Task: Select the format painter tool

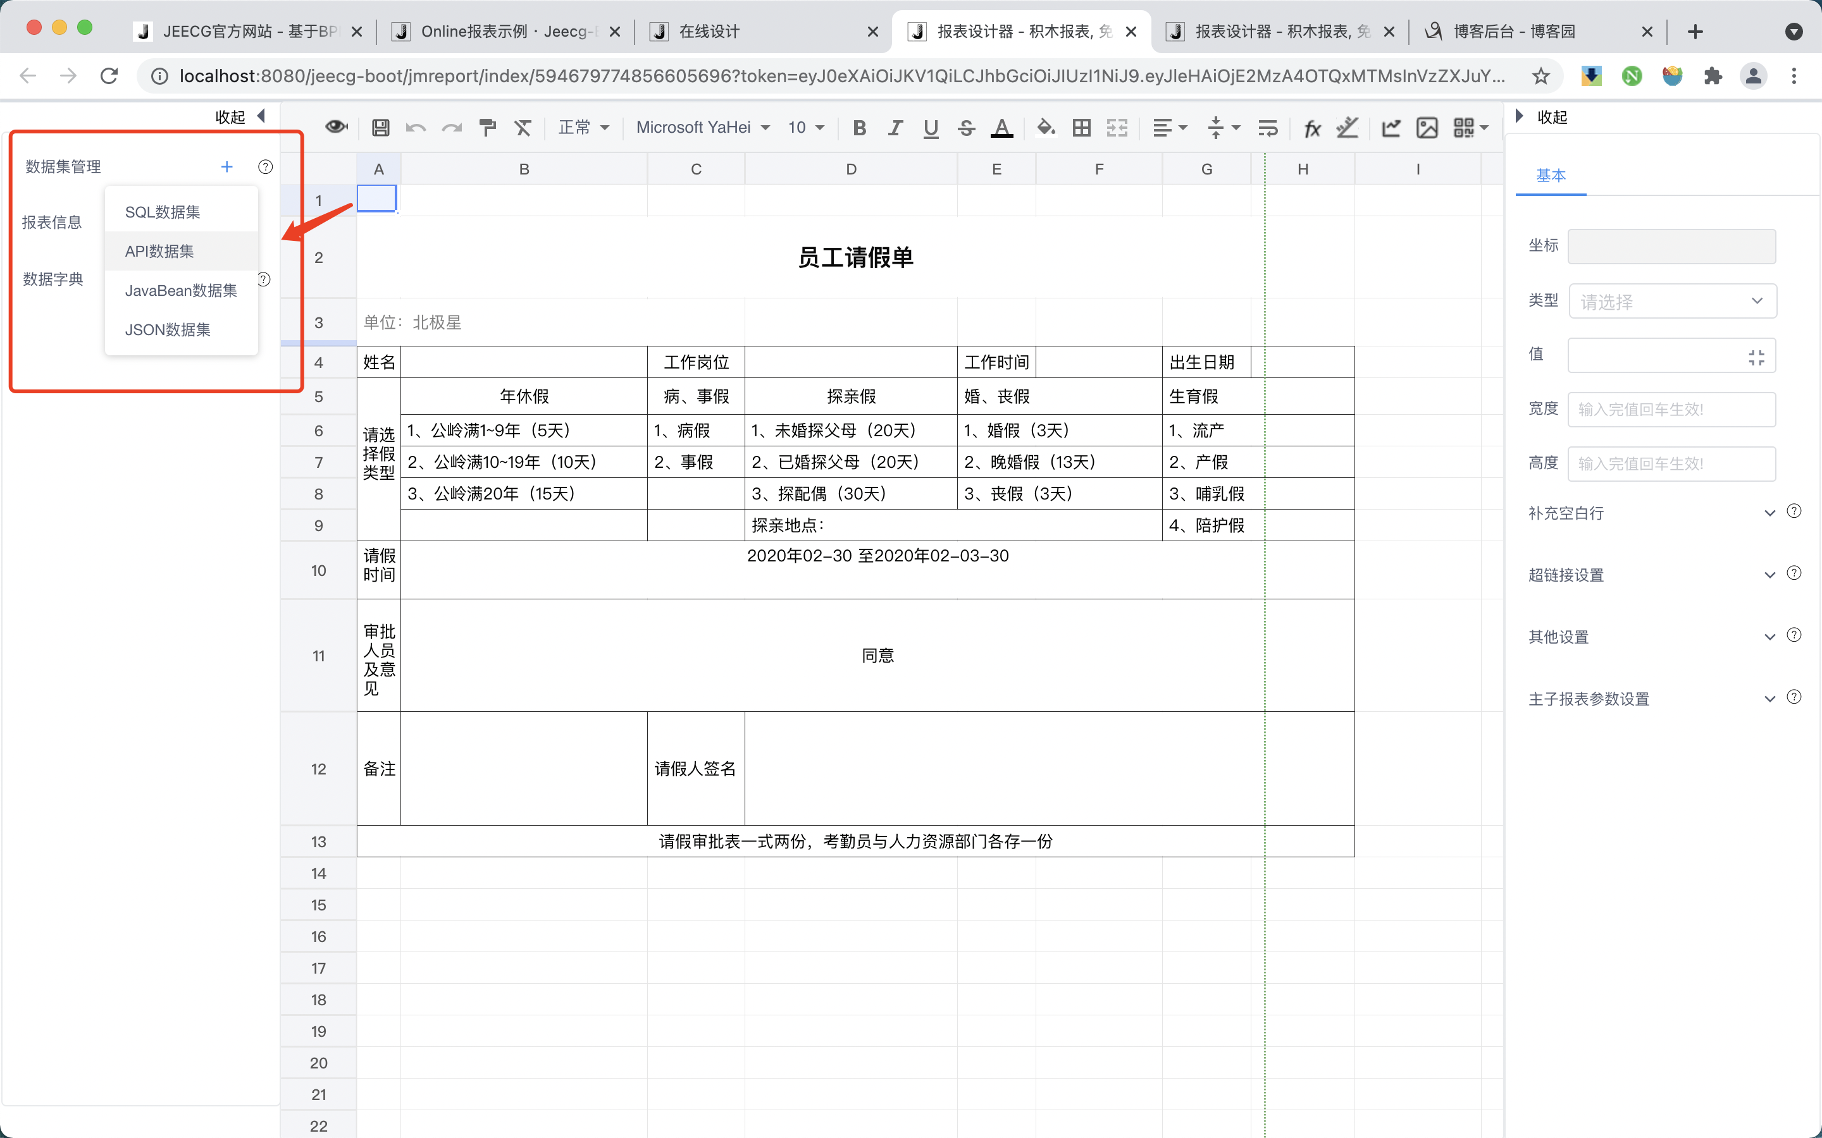Action: point(488,128)
